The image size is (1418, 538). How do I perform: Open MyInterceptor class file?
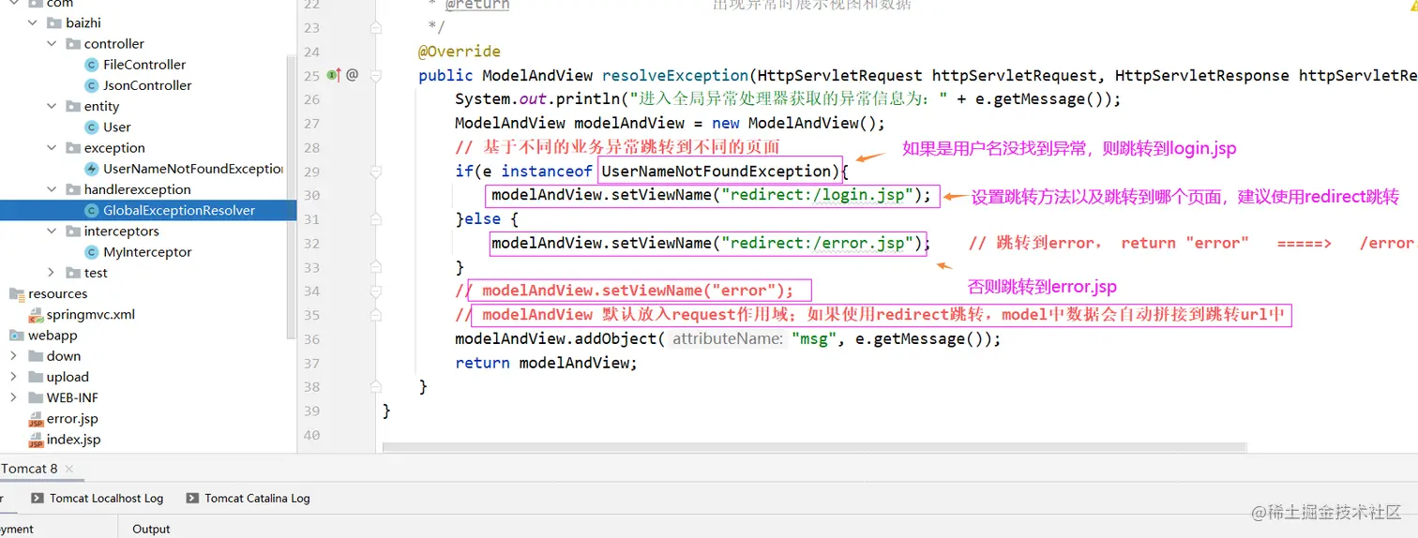point(147,252)
